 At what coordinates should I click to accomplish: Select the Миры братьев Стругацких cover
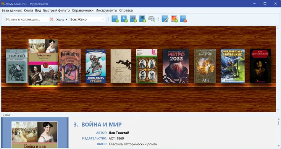tap(233, 66)
